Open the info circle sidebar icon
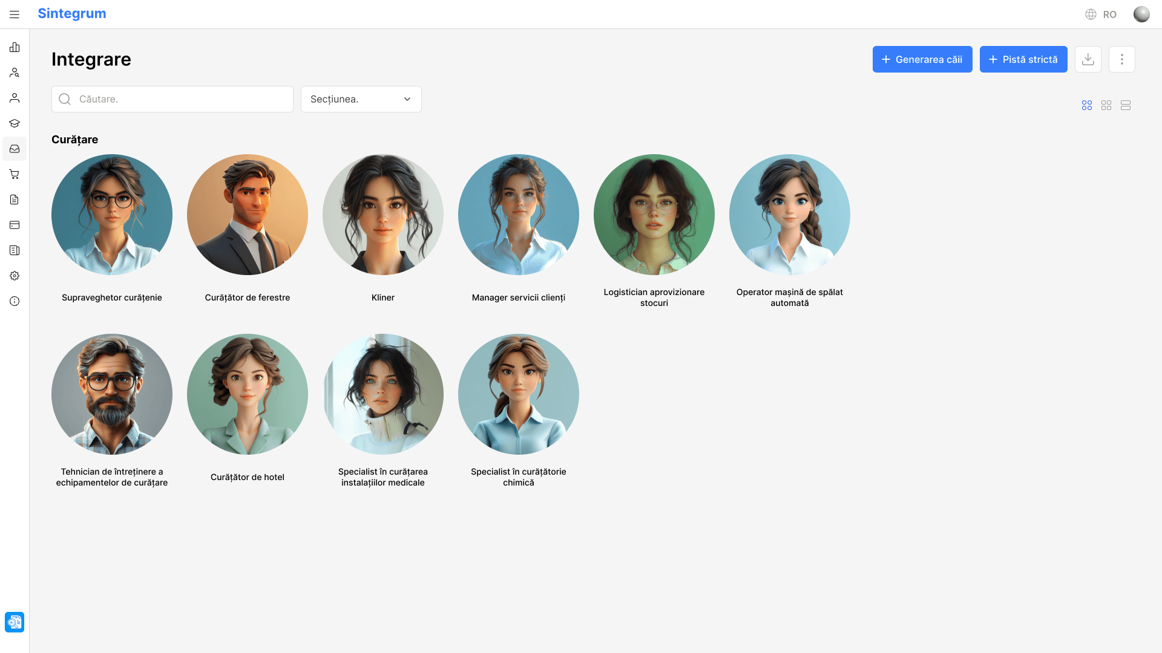The image size is (1162, 653). 15,301
